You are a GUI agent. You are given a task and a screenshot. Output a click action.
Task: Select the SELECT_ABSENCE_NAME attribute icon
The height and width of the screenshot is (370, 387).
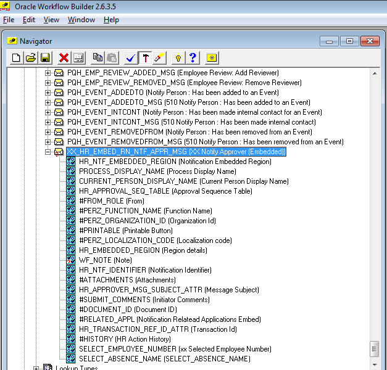coord(71,359)
